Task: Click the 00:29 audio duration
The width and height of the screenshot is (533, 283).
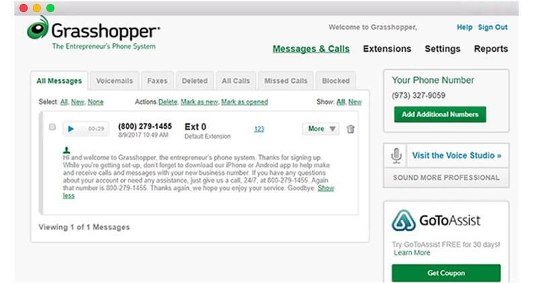Action: coord(96,129)
